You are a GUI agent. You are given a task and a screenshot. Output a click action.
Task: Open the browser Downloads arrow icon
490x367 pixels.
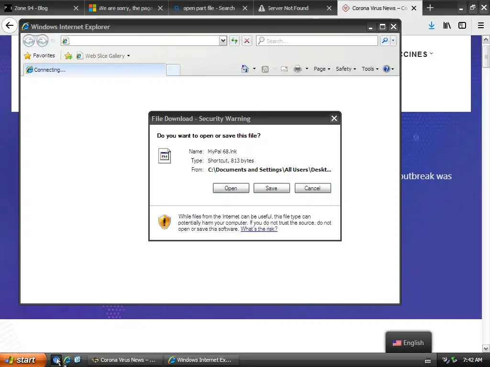click(432, 25)
